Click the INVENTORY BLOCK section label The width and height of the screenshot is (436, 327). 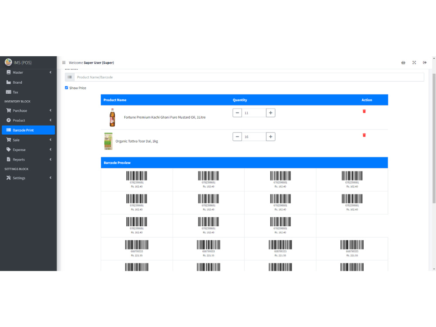pos(17,102)
